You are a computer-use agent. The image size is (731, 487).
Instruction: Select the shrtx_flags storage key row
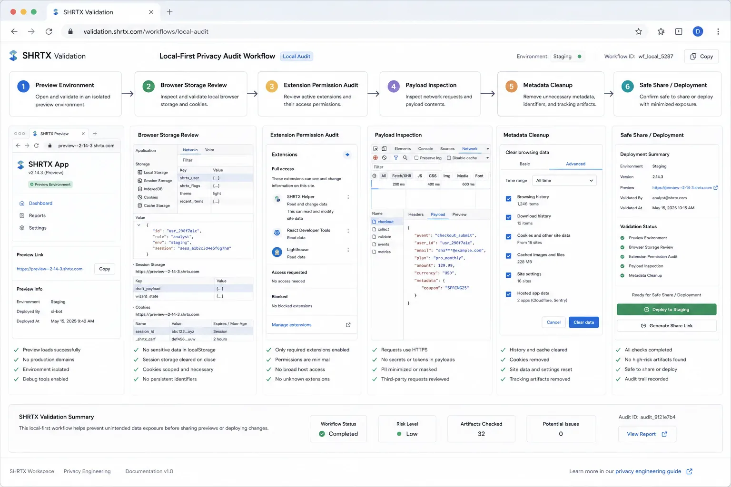pyautogui.click(x=216, y=186)
